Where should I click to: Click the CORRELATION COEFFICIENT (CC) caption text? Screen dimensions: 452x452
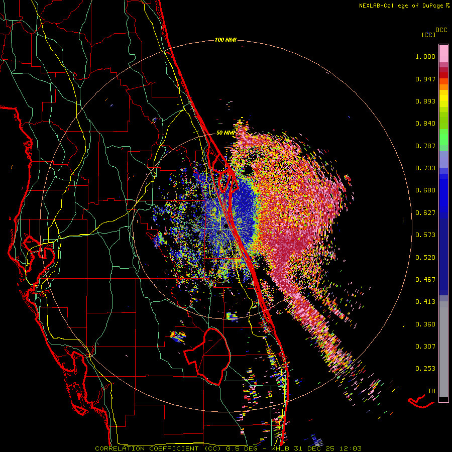[x=157, y=448]
